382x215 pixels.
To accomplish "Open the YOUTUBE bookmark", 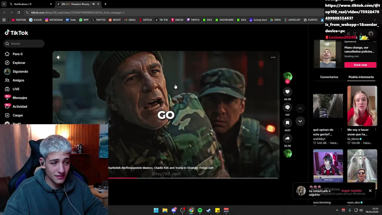I will pyautogui.click(x=19, y=20).
